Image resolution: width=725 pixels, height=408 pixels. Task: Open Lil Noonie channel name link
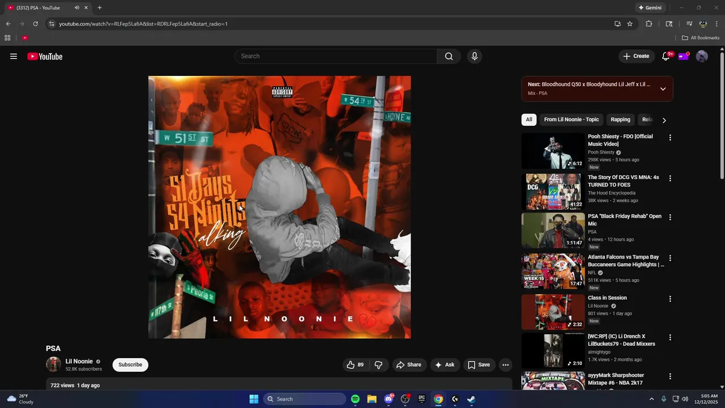point(79,362)
